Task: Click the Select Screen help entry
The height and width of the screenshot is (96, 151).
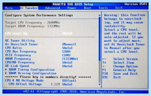Action: pos(126,59)
